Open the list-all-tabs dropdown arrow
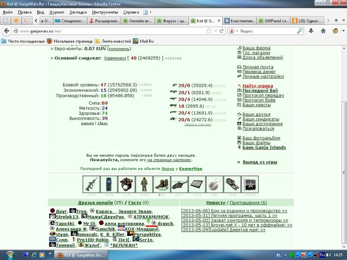 click(x=344, y=20)
